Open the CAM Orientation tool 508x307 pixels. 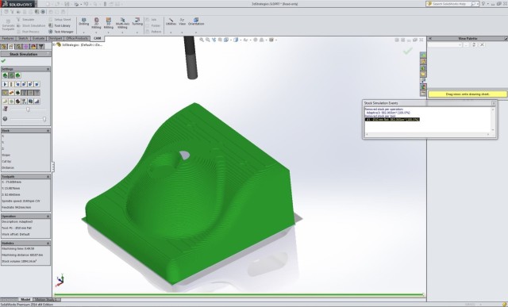coord(196,21)
